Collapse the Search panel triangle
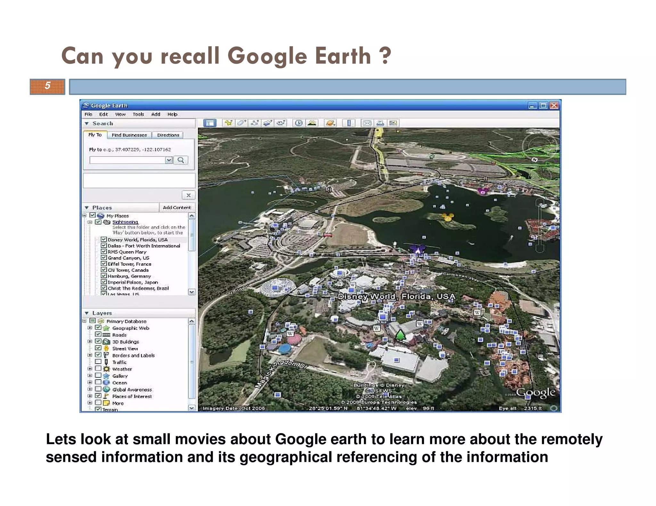656x506 pixels. click(86, 123)
